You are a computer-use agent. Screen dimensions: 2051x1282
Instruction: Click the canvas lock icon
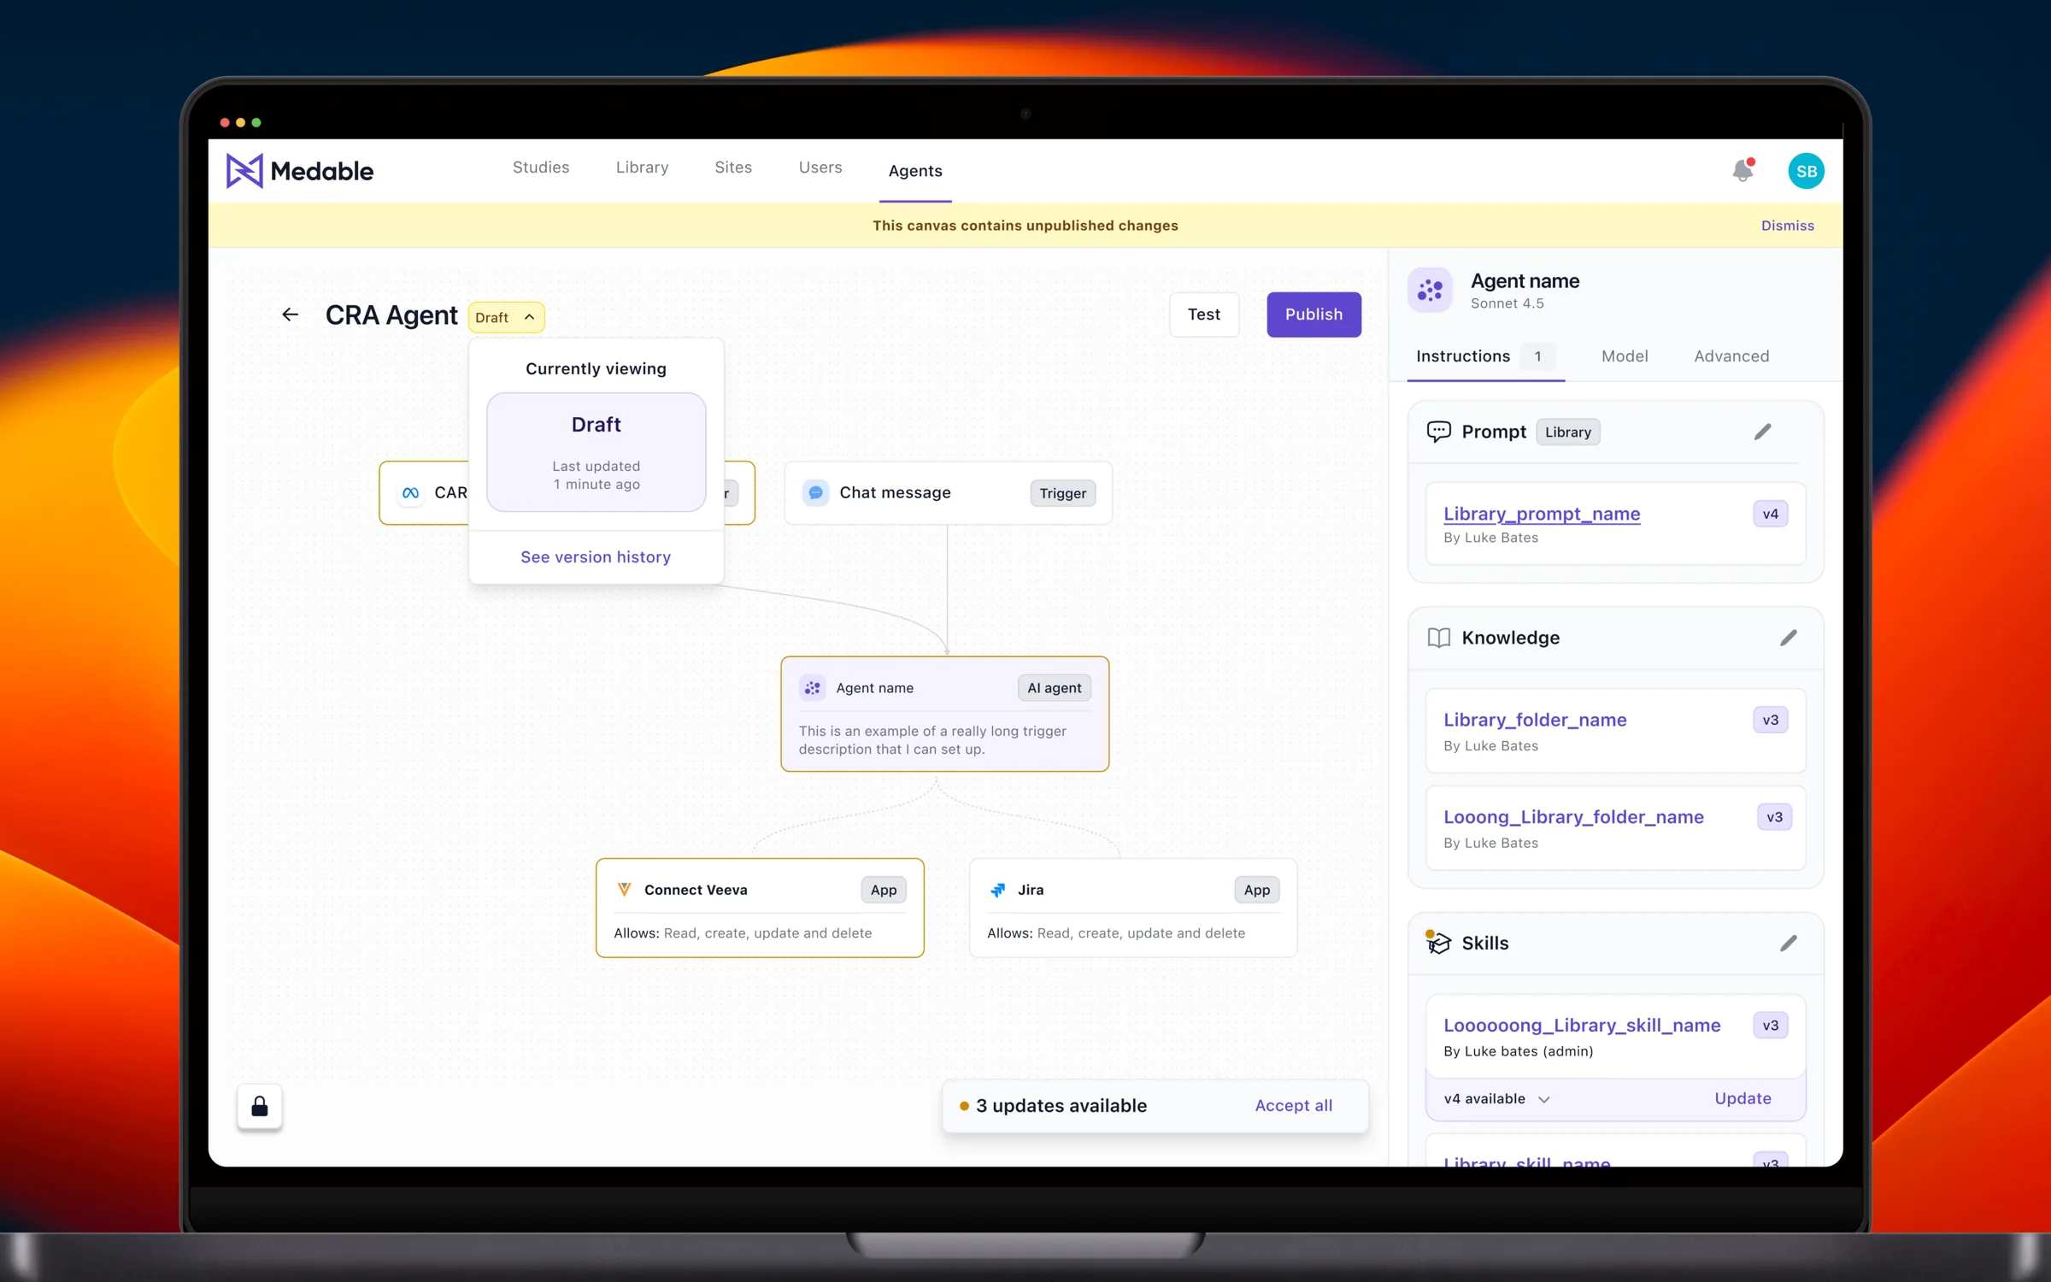[x=260, y=1107]
